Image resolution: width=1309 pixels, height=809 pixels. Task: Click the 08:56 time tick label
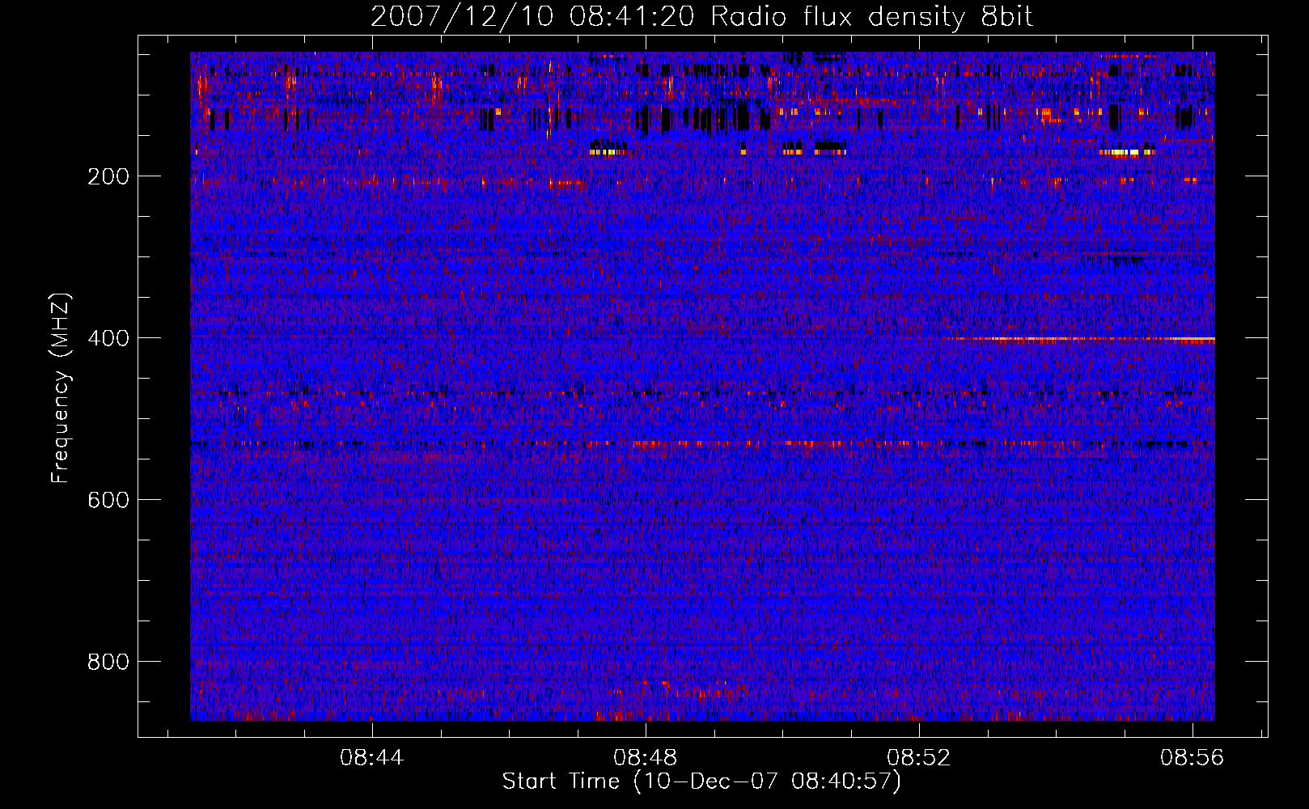click(x=1193, y=758)
